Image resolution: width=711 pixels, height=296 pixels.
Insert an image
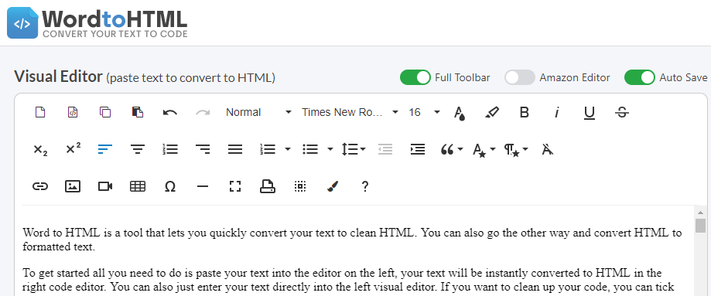click(73, 186)
